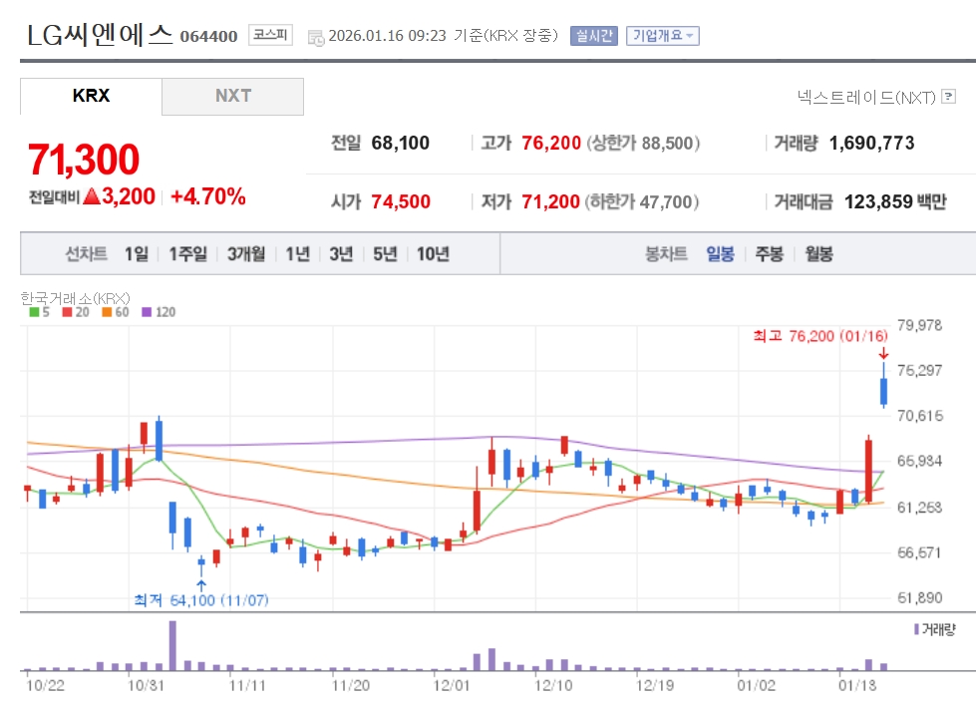Click the 거래량 value 1,690,773

tap(871, 143)
